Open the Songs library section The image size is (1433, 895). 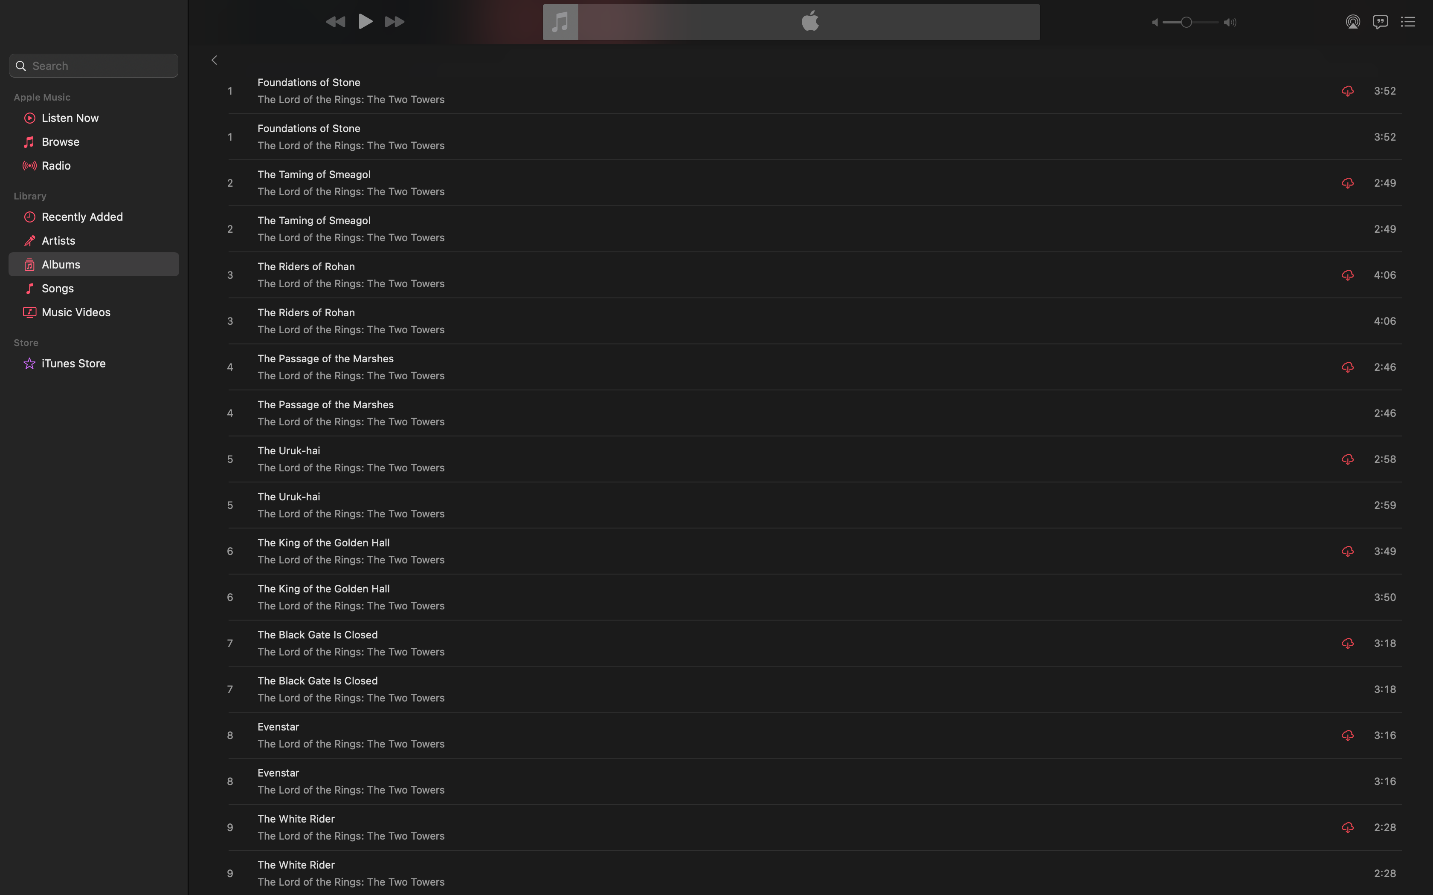[x=58, y=289]
